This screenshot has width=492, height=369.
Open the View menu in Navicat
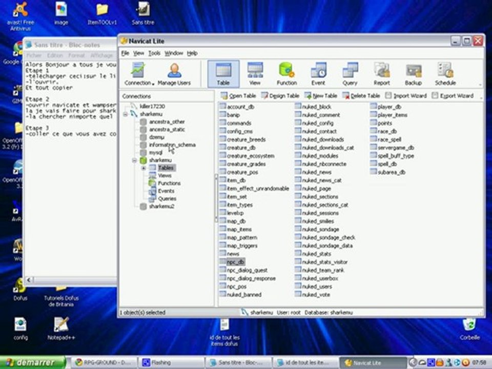click(x=138, y=53)
